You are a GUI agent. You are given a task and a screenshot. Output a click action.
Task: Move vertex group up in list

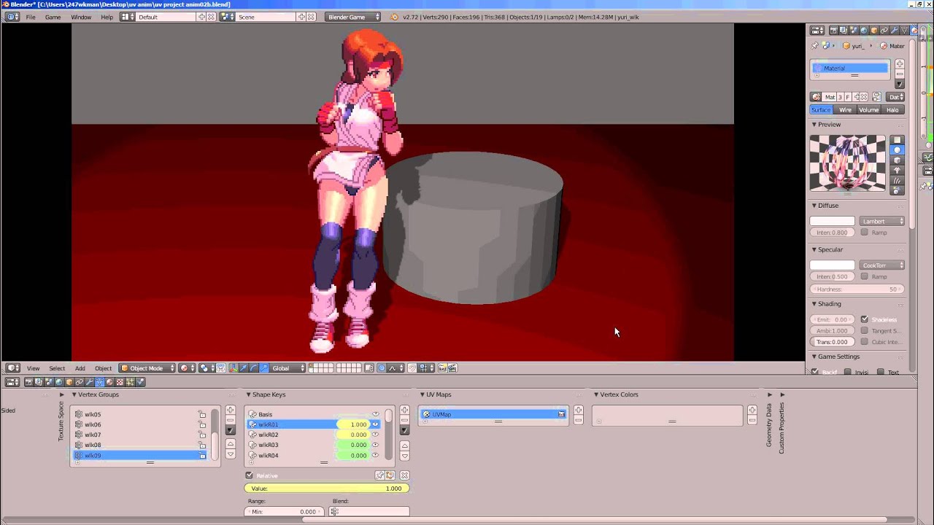tap(230, 444)
